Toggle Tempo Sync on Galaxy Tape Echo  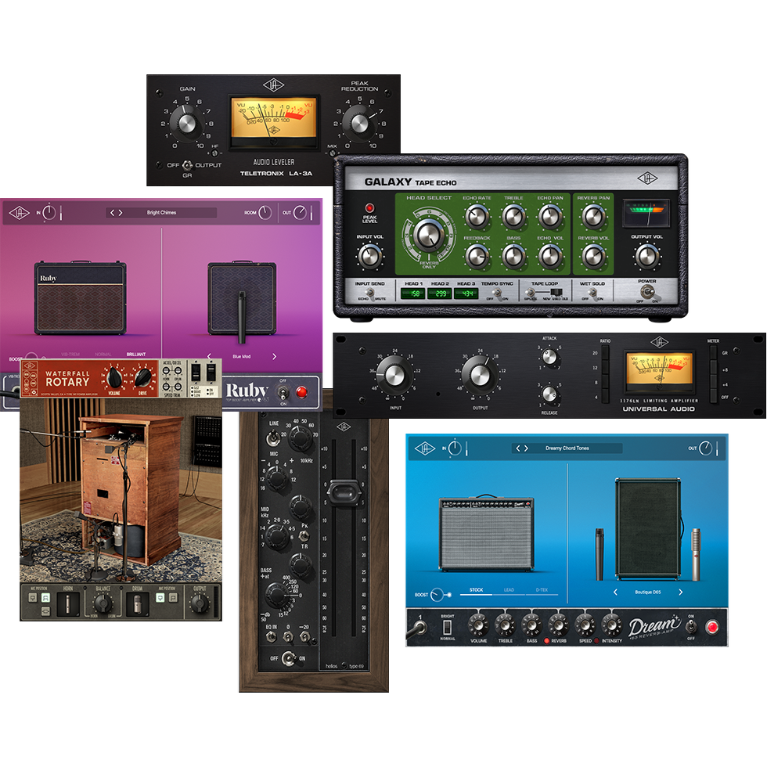click(x=496, y=294)
